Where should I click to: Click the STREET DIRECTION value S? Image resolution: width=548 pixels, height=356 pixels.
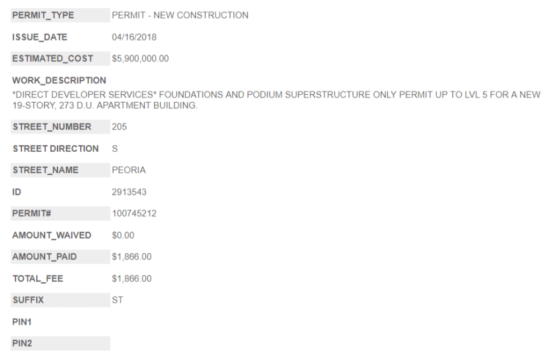115,149
